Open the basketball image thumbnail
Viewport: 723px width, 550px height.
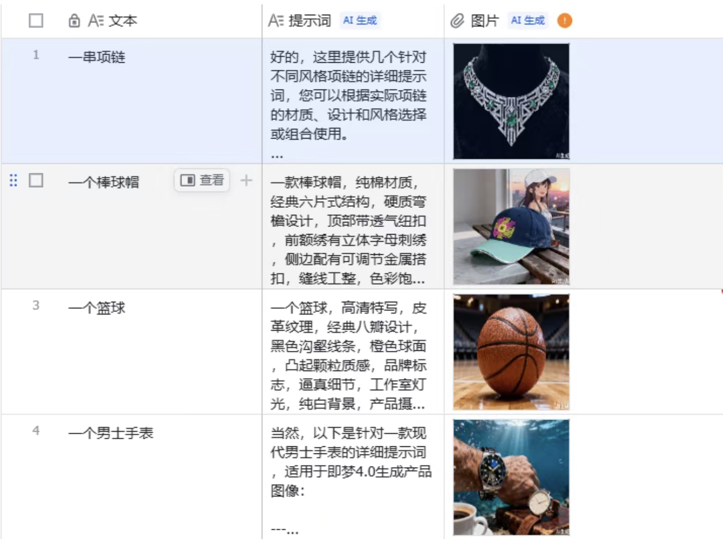tap(511, 352)
